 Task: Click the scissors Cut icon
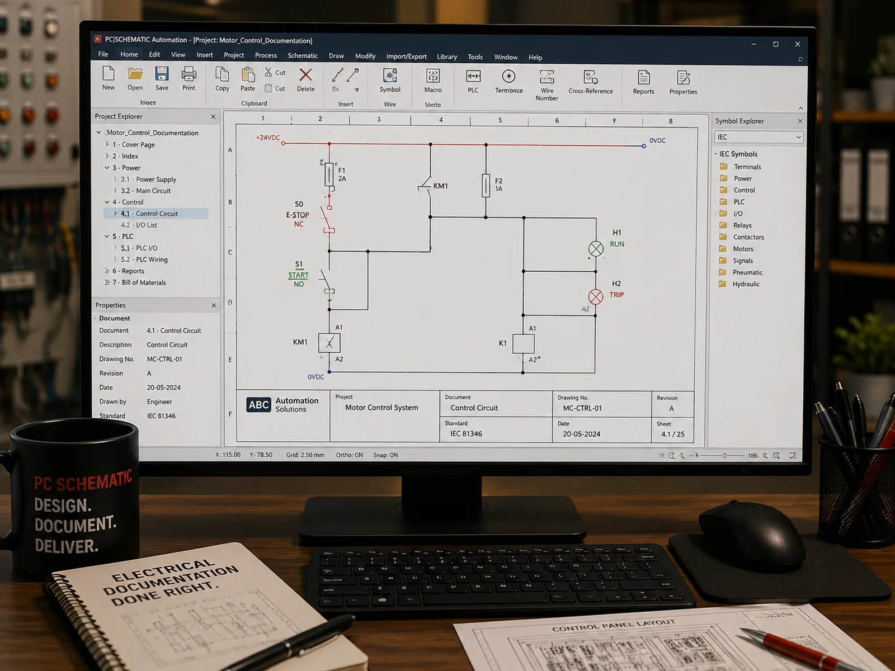click(268, 72)
